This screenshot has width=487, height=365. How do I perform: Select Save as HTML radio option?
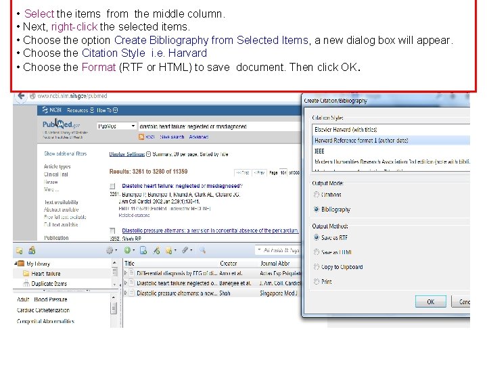tap(317, 252)
